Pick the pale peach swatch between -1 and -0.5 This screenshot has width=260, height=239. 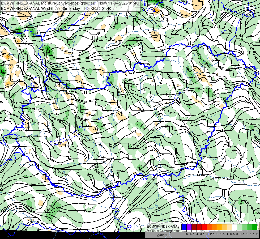(x=229, y=227)
